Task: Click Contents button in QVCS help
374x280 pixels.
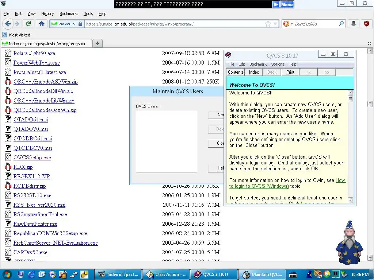Action: click(236, 72)
